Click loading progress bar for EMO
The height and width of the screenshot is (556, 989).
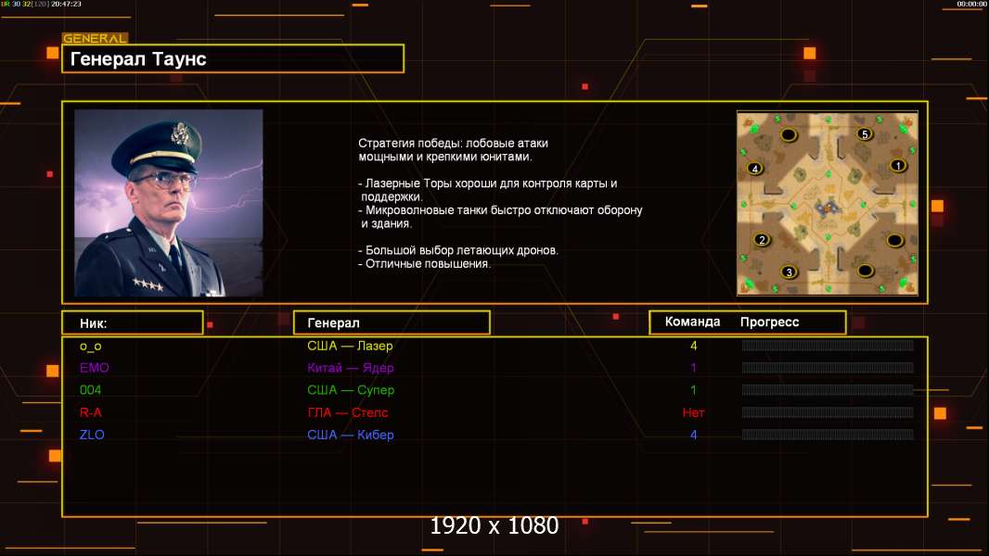tap(828, 368)
